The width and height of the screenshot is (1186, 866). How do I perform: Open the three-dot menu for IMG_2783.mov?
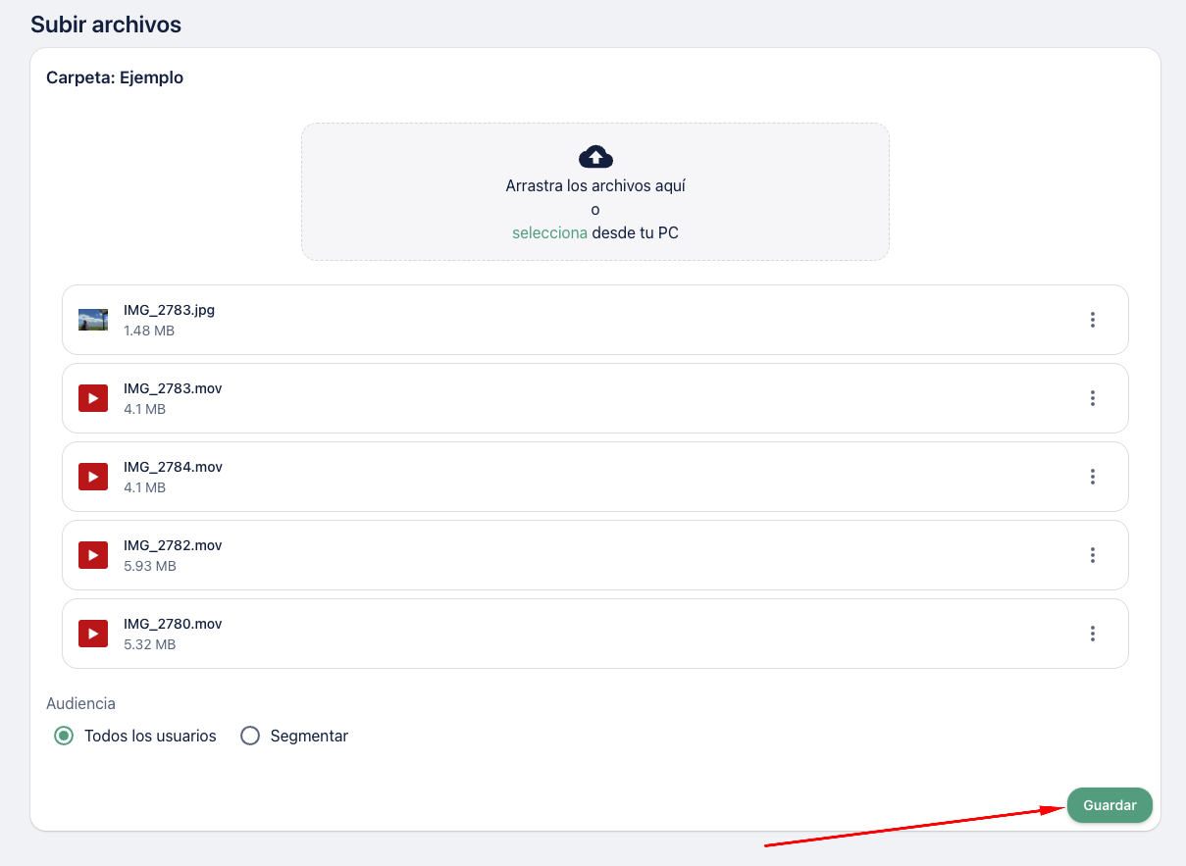click(x=1092, y=398)
